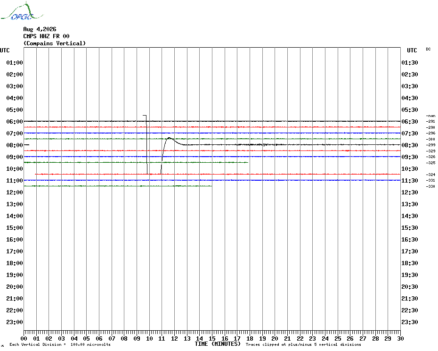Click the '-291' DC value
Screen dimensions: 438x351
click(430, 121)
